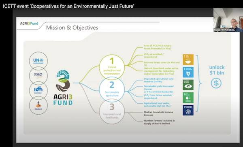Select the IDH logo circle
The width and height of the screenshot is (243, 147).
(38, 90)
